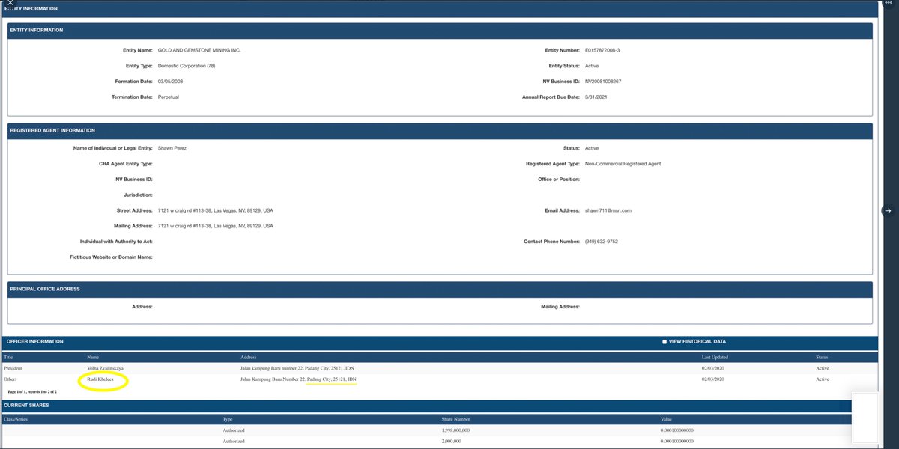The image size is (899, 449).
Task: Select the registered agent Street Address value
Action: tap(216, 210)
